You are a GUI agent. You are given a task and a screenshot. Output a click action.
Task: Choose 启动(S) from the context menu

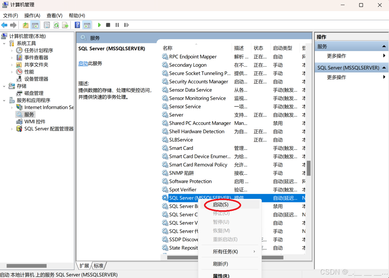coord(230,205)
